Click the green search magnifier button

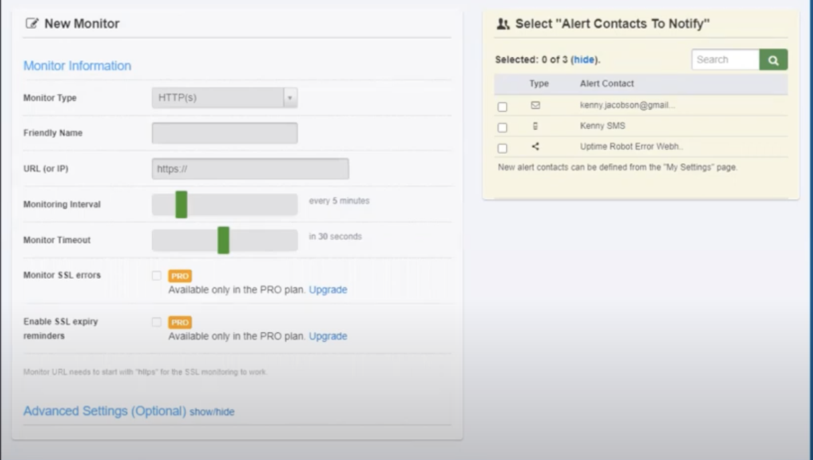tap(774, 60)
